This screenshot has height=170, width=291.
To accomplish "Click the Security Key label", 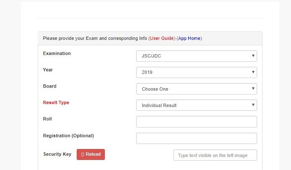I will click(57, 154).
